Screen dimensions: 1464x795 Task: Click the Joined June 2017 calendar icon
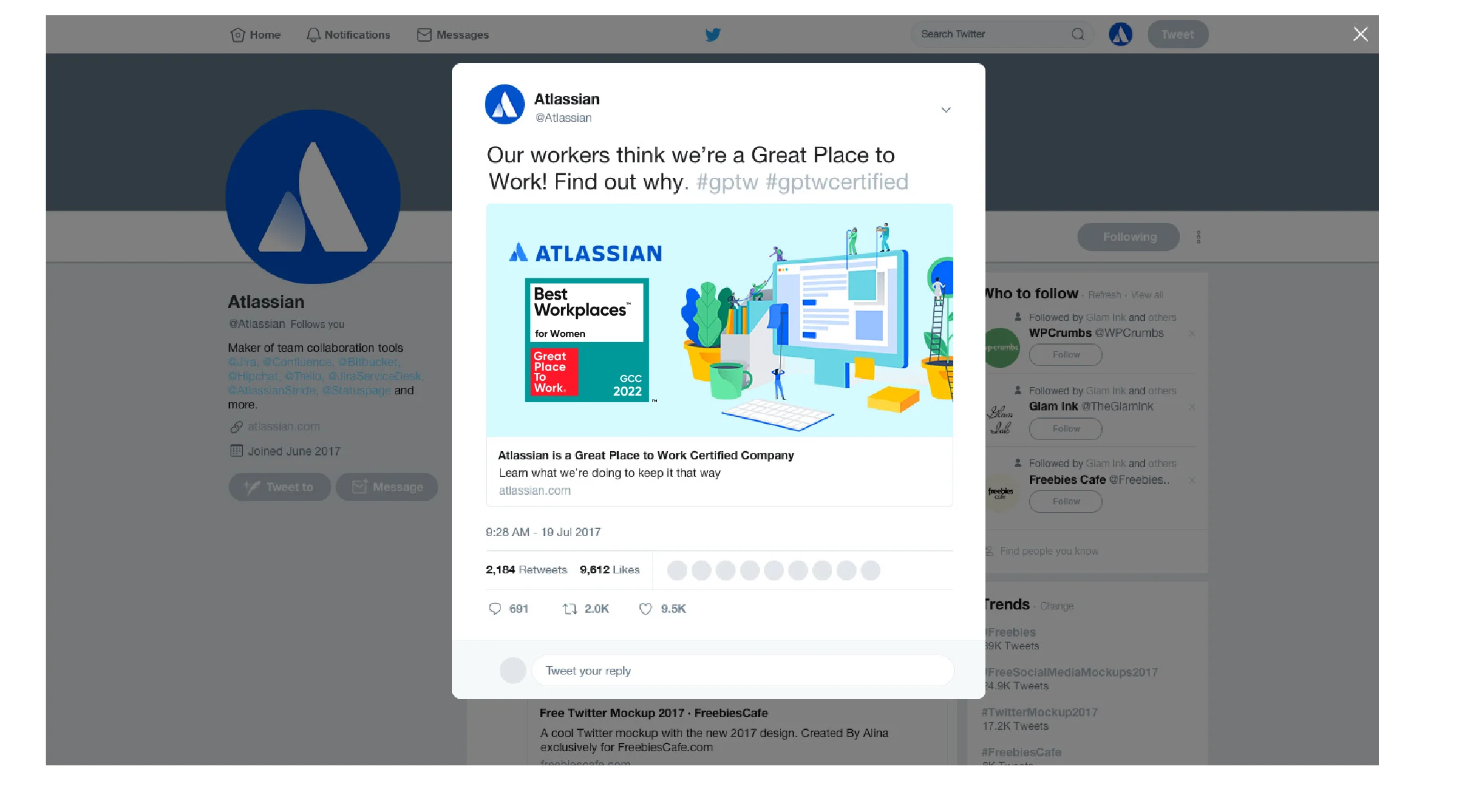(x=236, y=451)
